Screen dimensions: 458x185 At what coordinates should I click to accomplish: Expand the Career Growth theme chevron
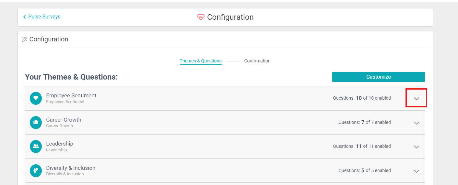point(417,123)
